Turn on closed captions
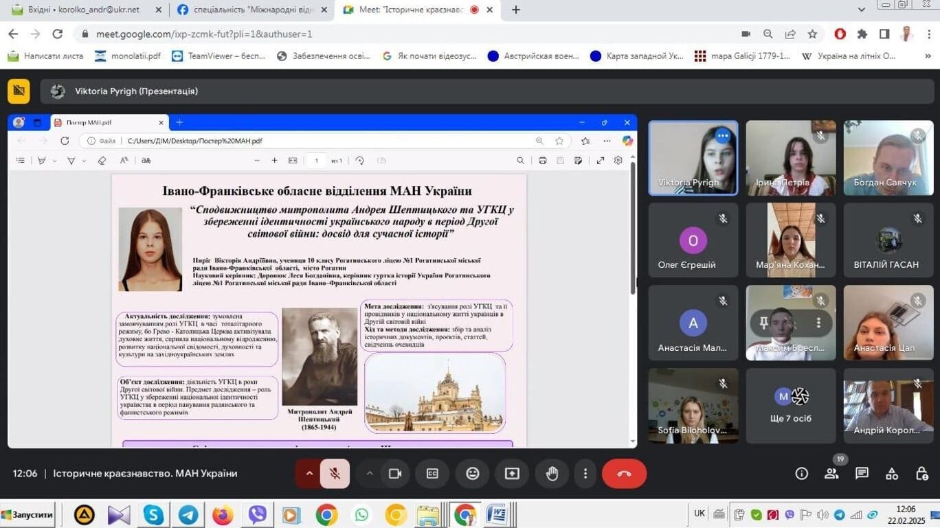 [432, 474]
